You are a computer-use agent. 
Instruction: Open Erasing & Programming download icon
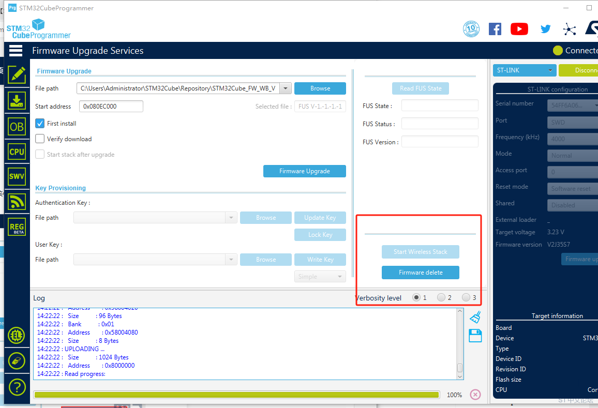click(x=17, y=101)
